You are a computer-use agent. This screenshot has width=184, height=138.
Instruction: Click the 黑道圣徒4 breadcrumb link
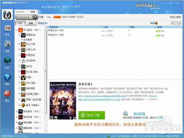pyautogui.click(x=43, y=23)
